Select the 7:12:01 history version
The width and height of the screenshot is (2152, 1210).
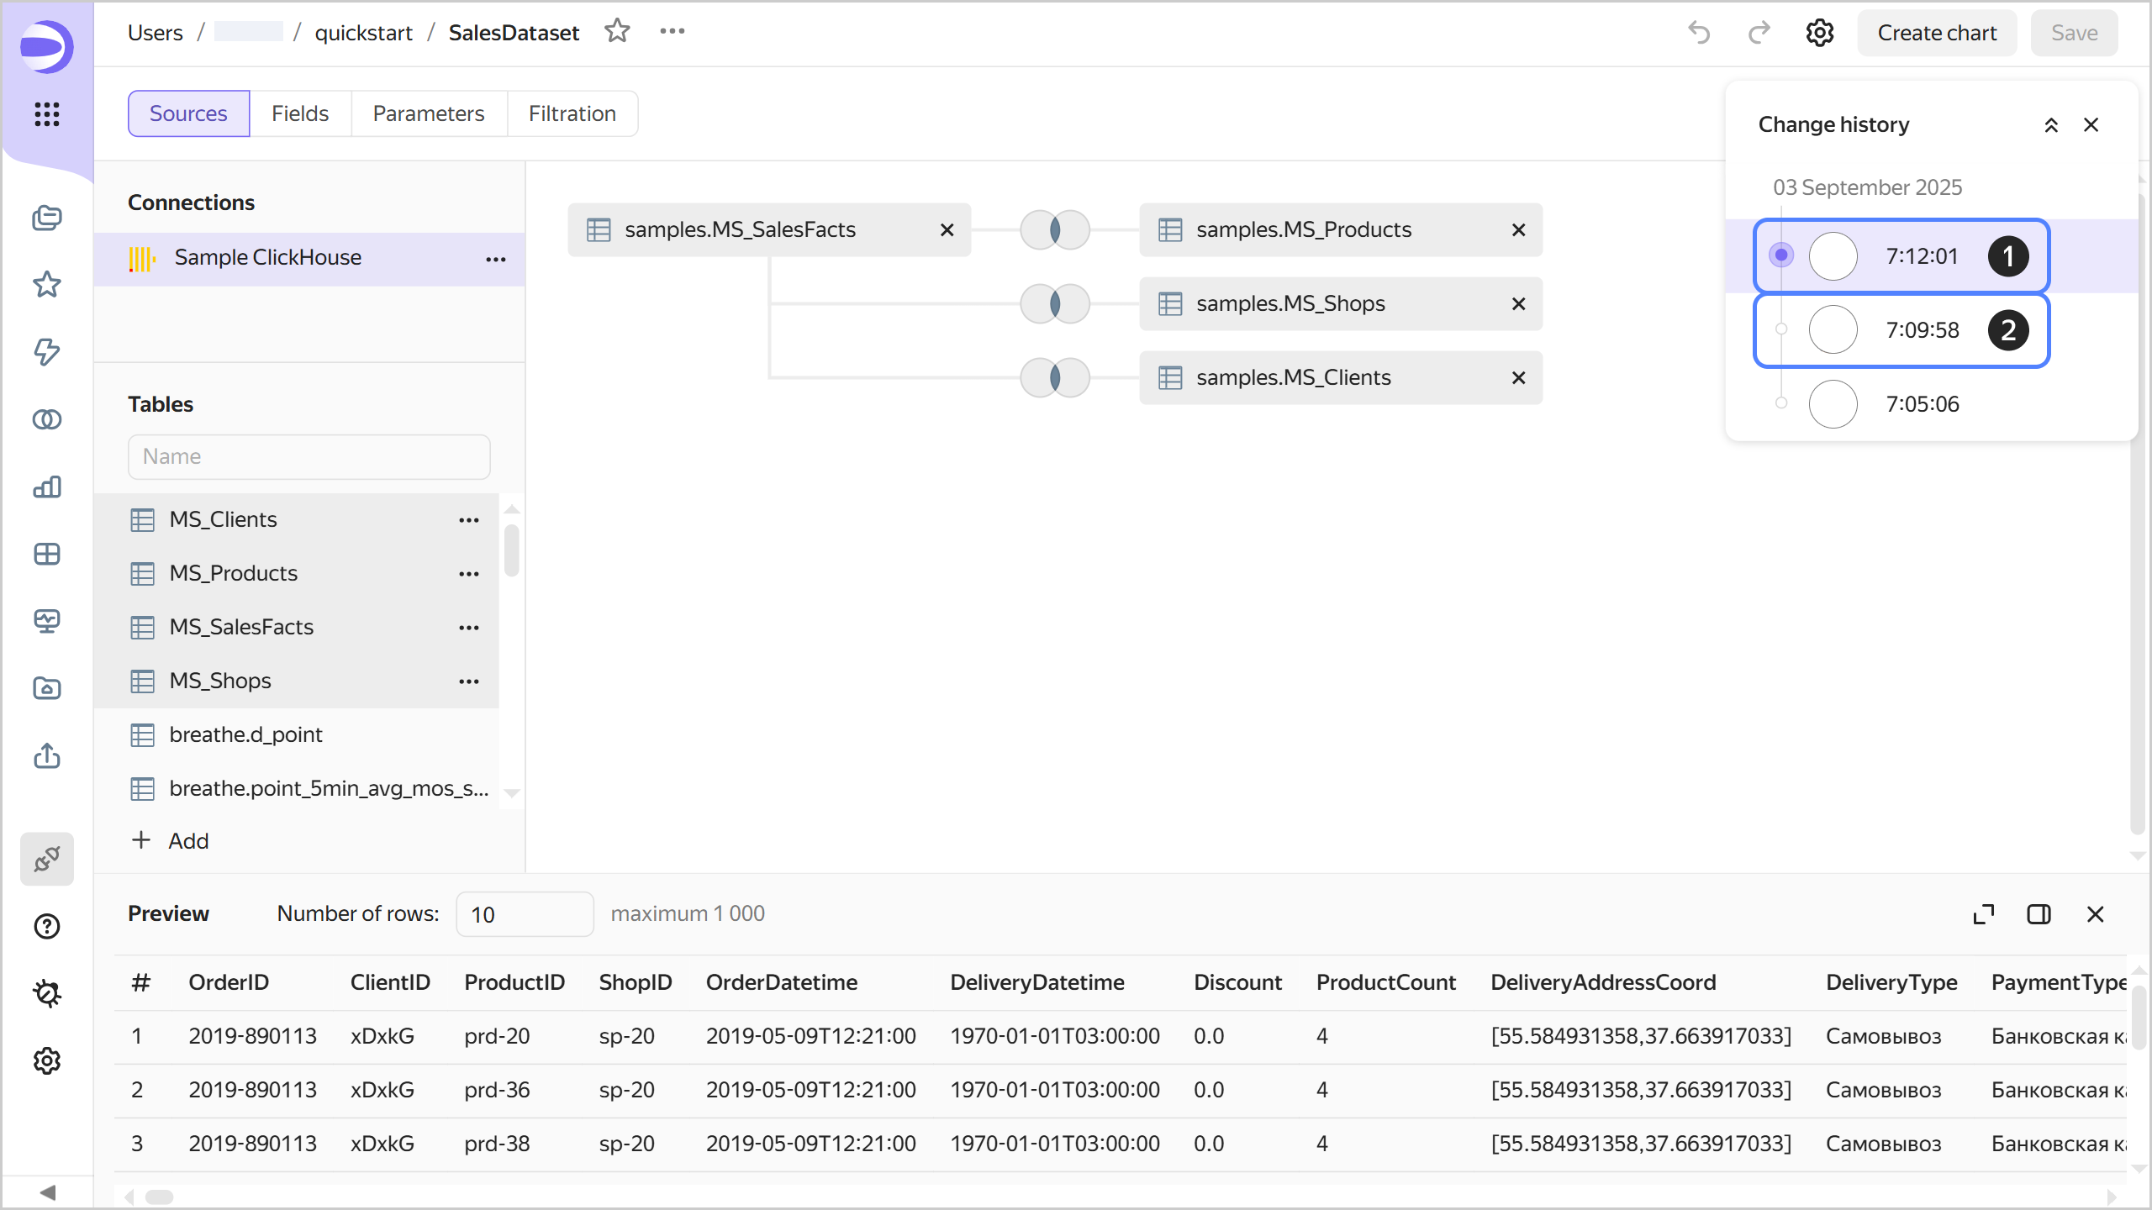pyautogui.click(x=1922, y=256)
